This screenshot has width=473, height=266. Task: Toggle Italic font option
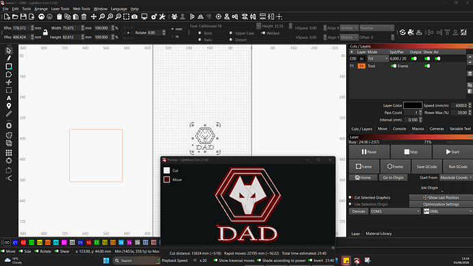coord(199,40)
